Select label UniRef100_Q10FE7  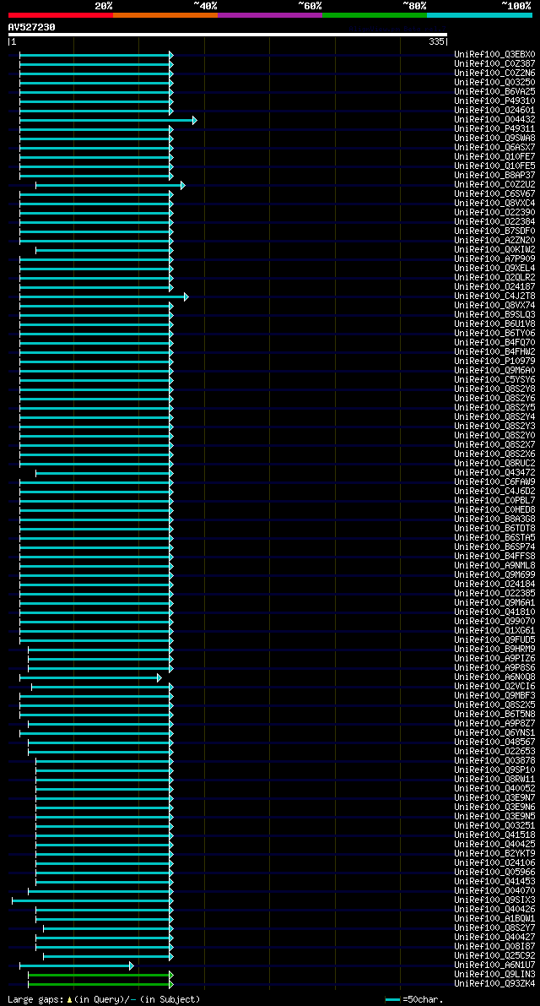pyautogui.click(x=494, y=157)
